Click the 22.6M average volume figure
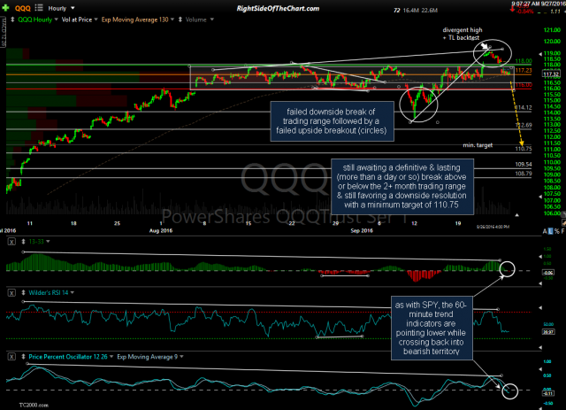The height and width of the screenshot is (410, 566). point(429,11)
